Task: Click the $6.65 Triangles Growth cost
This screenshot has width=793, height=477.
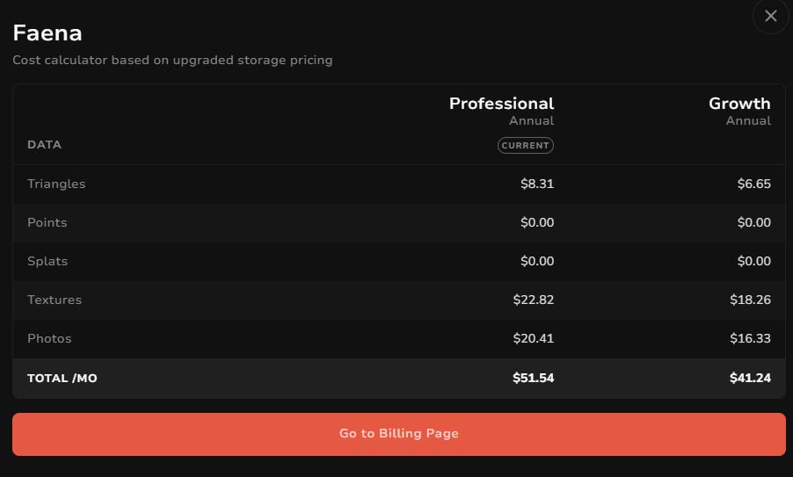Action: click(x=754, y=184)
